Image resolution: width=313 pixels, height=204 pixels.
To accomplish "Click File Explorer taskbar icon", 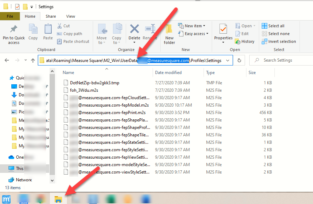I will tap(58, 199).
